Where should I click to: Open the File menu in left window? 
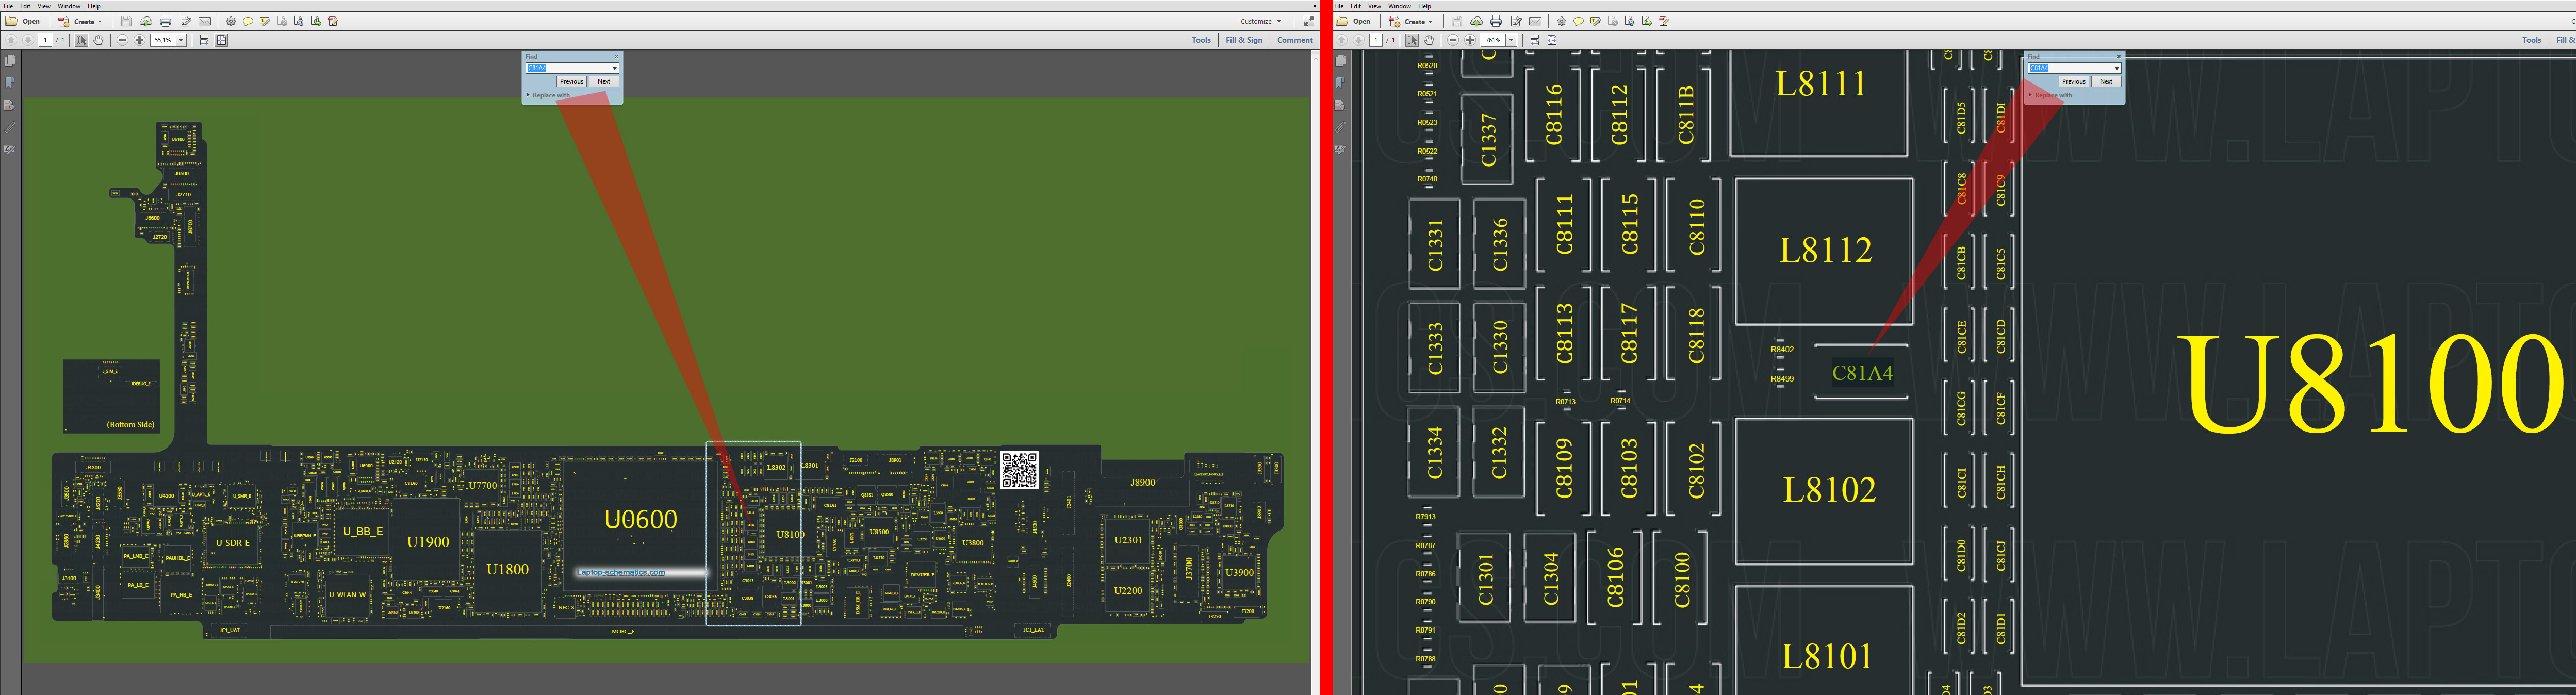tap(8, 6)
